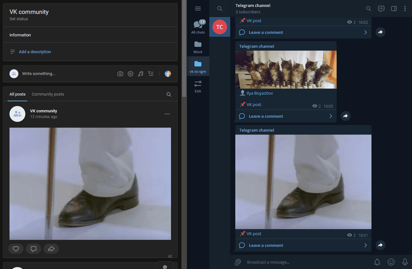Search VK community wall posts

(169, 94)
